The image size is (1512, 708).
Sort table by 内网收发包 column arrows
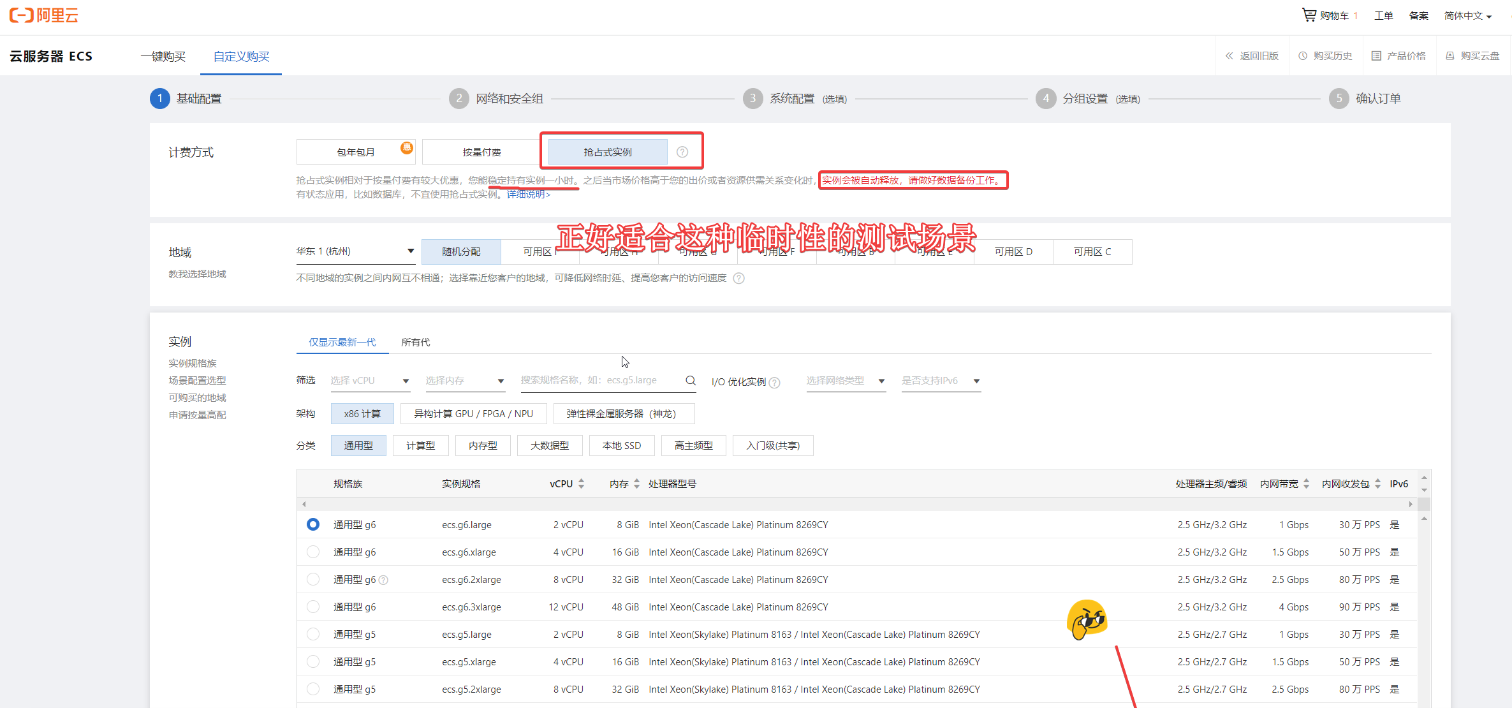pos(1377,483)
